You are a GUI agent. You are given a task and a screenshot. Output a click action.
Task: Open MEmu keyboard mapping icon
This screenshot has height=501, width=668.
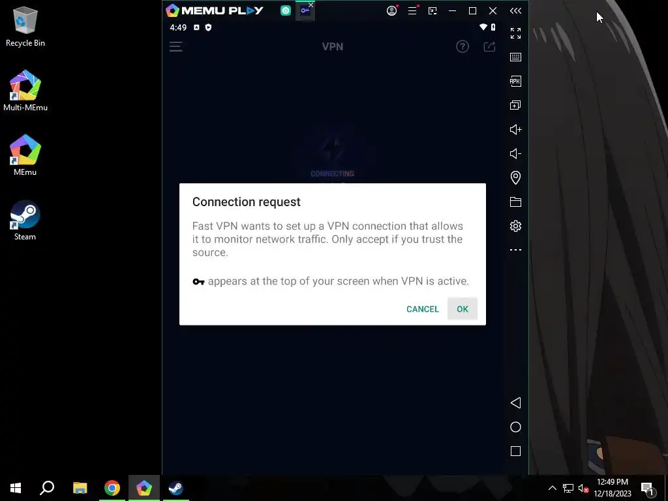pos(515,57)
